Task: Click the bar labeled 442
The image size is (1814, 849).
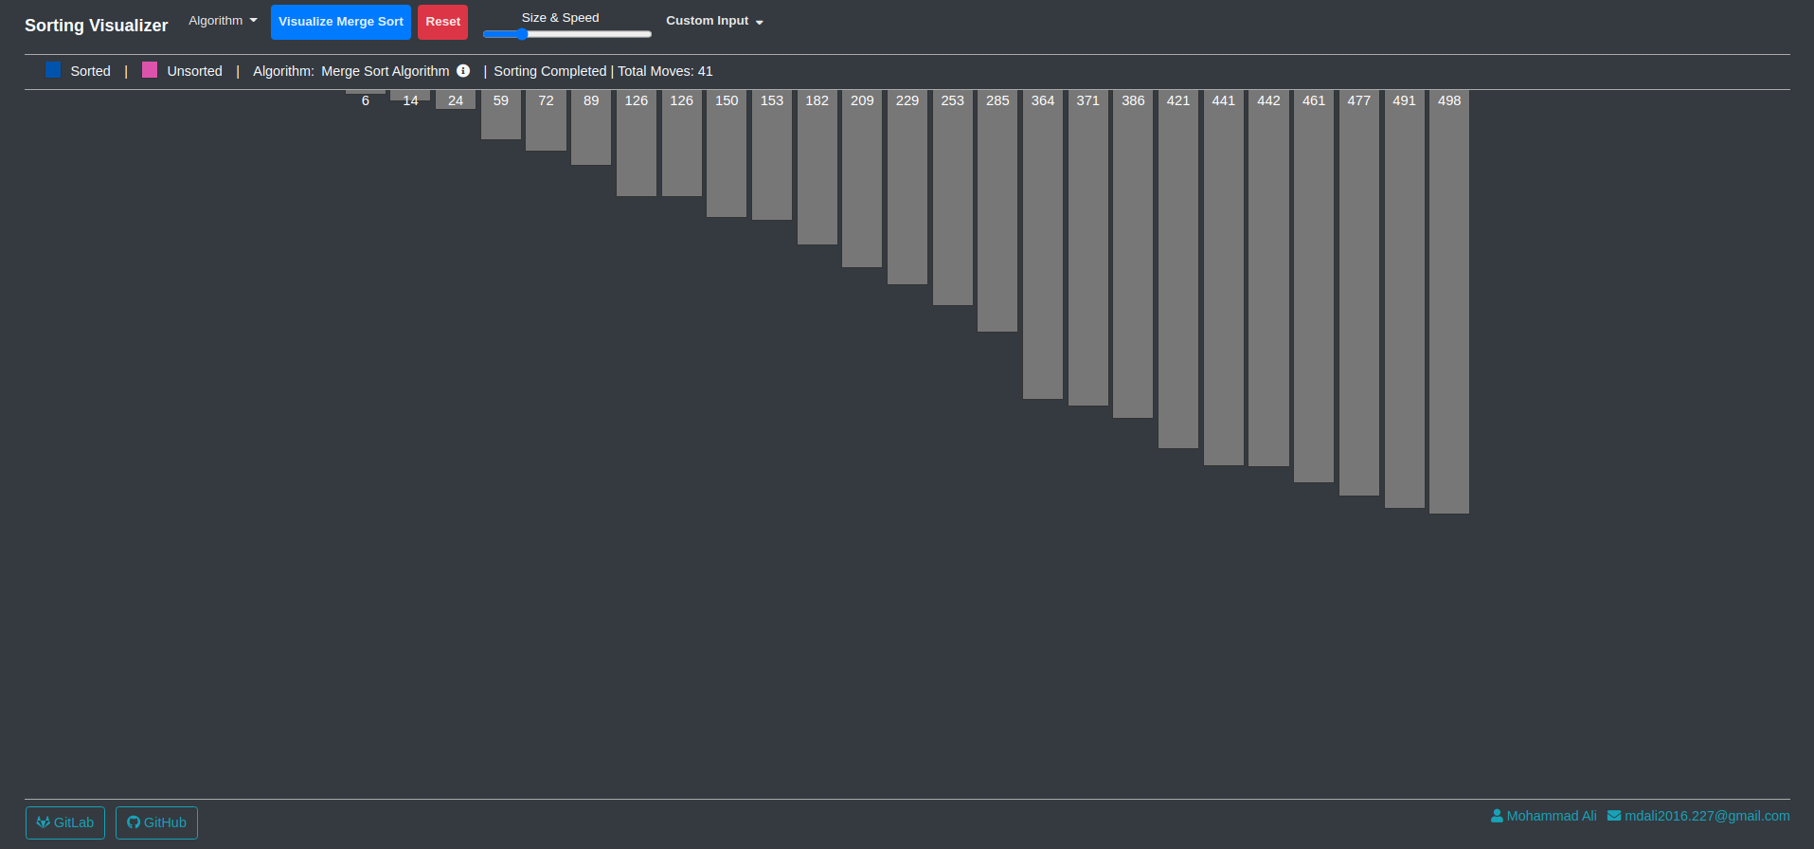Action: coord(1268,279)
